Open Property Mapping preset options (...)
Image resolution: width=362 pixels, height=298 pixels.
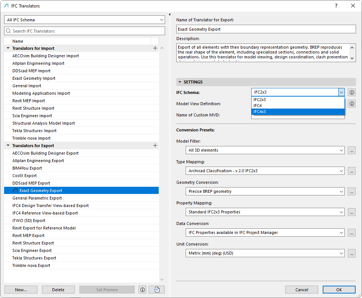(352, 212)
